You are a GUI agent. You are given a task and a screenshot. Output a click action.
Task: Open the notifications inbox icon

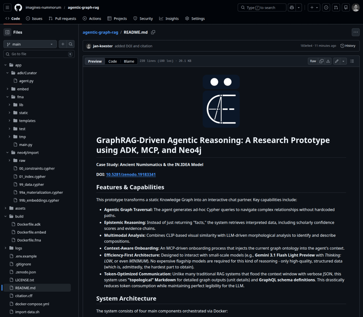coord(346,8)
